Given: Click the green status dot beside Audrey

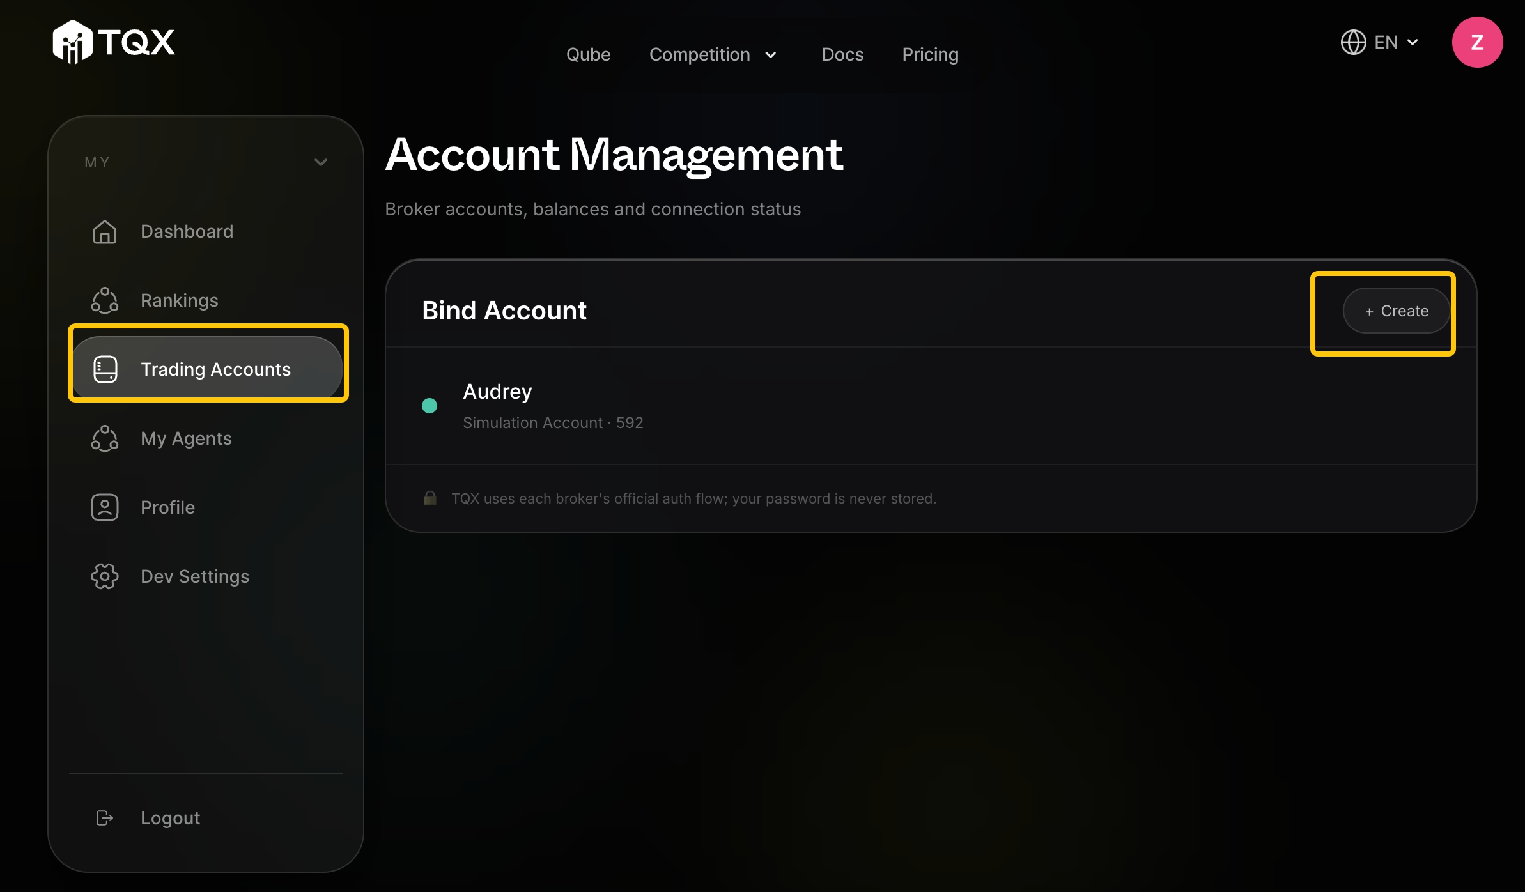Looking at the screenshot, I should tap(430, 406).
